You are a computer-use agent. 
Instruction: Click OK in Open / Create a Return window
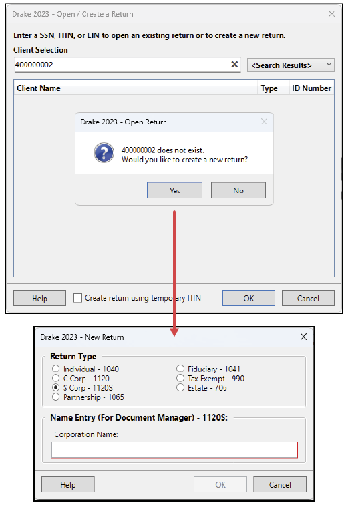pos(248,298)
